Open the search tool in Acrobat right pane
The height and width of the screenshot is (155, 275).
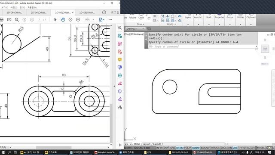tap(120, 28)
